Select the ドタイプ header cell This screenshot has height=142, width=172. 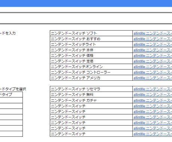point(11,95)
